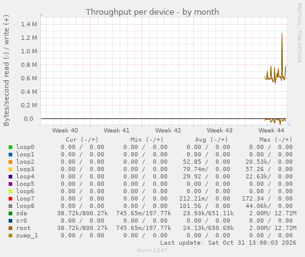Click the loop8 Avg read value 101.56
The height and width of the screenshot is (257, 305).
190,206
